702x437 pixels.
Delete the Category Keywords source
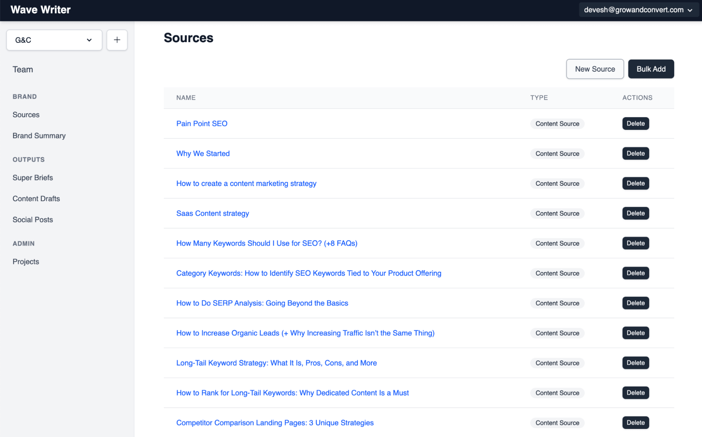click(x=636, y=273)
